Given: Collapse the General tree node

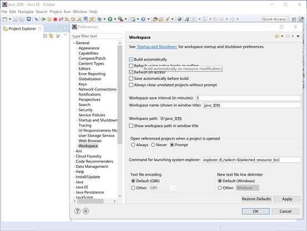Looking at the screenshot, I should tap(74, 43).
